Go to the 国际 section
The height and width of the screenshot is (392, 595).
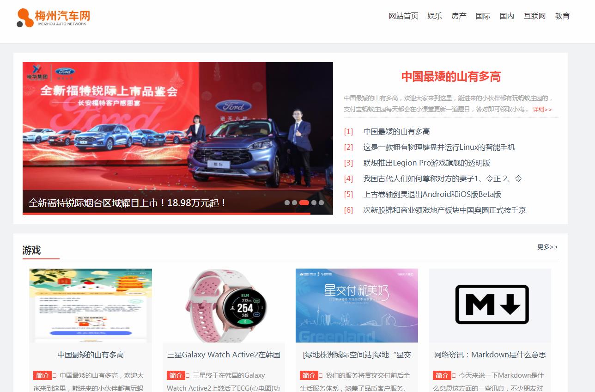[483, 16]
